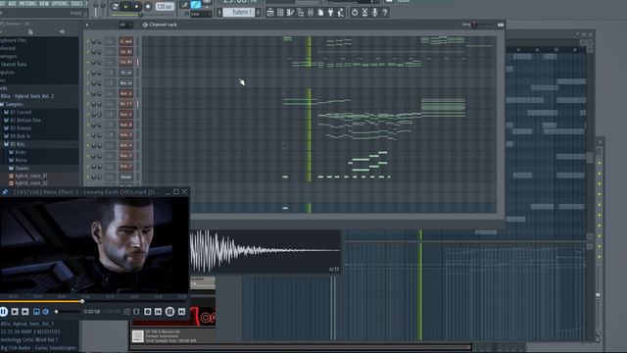Screen dimensions: 627x353
Task: Toggle the highlighted blue link icon
Action: coord(196,5)
